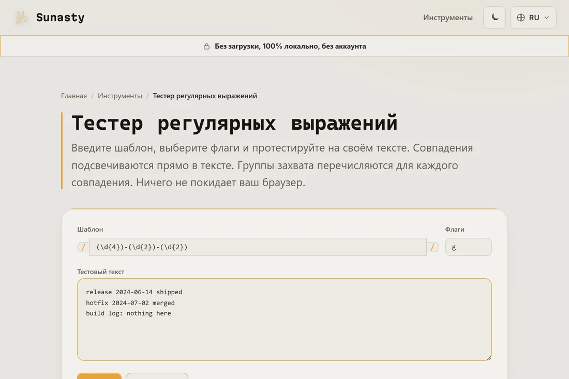Click the Тестер регулярных выражений breadcrumb
This screenshot has width=569, height=379.
(x=205, y=96)
